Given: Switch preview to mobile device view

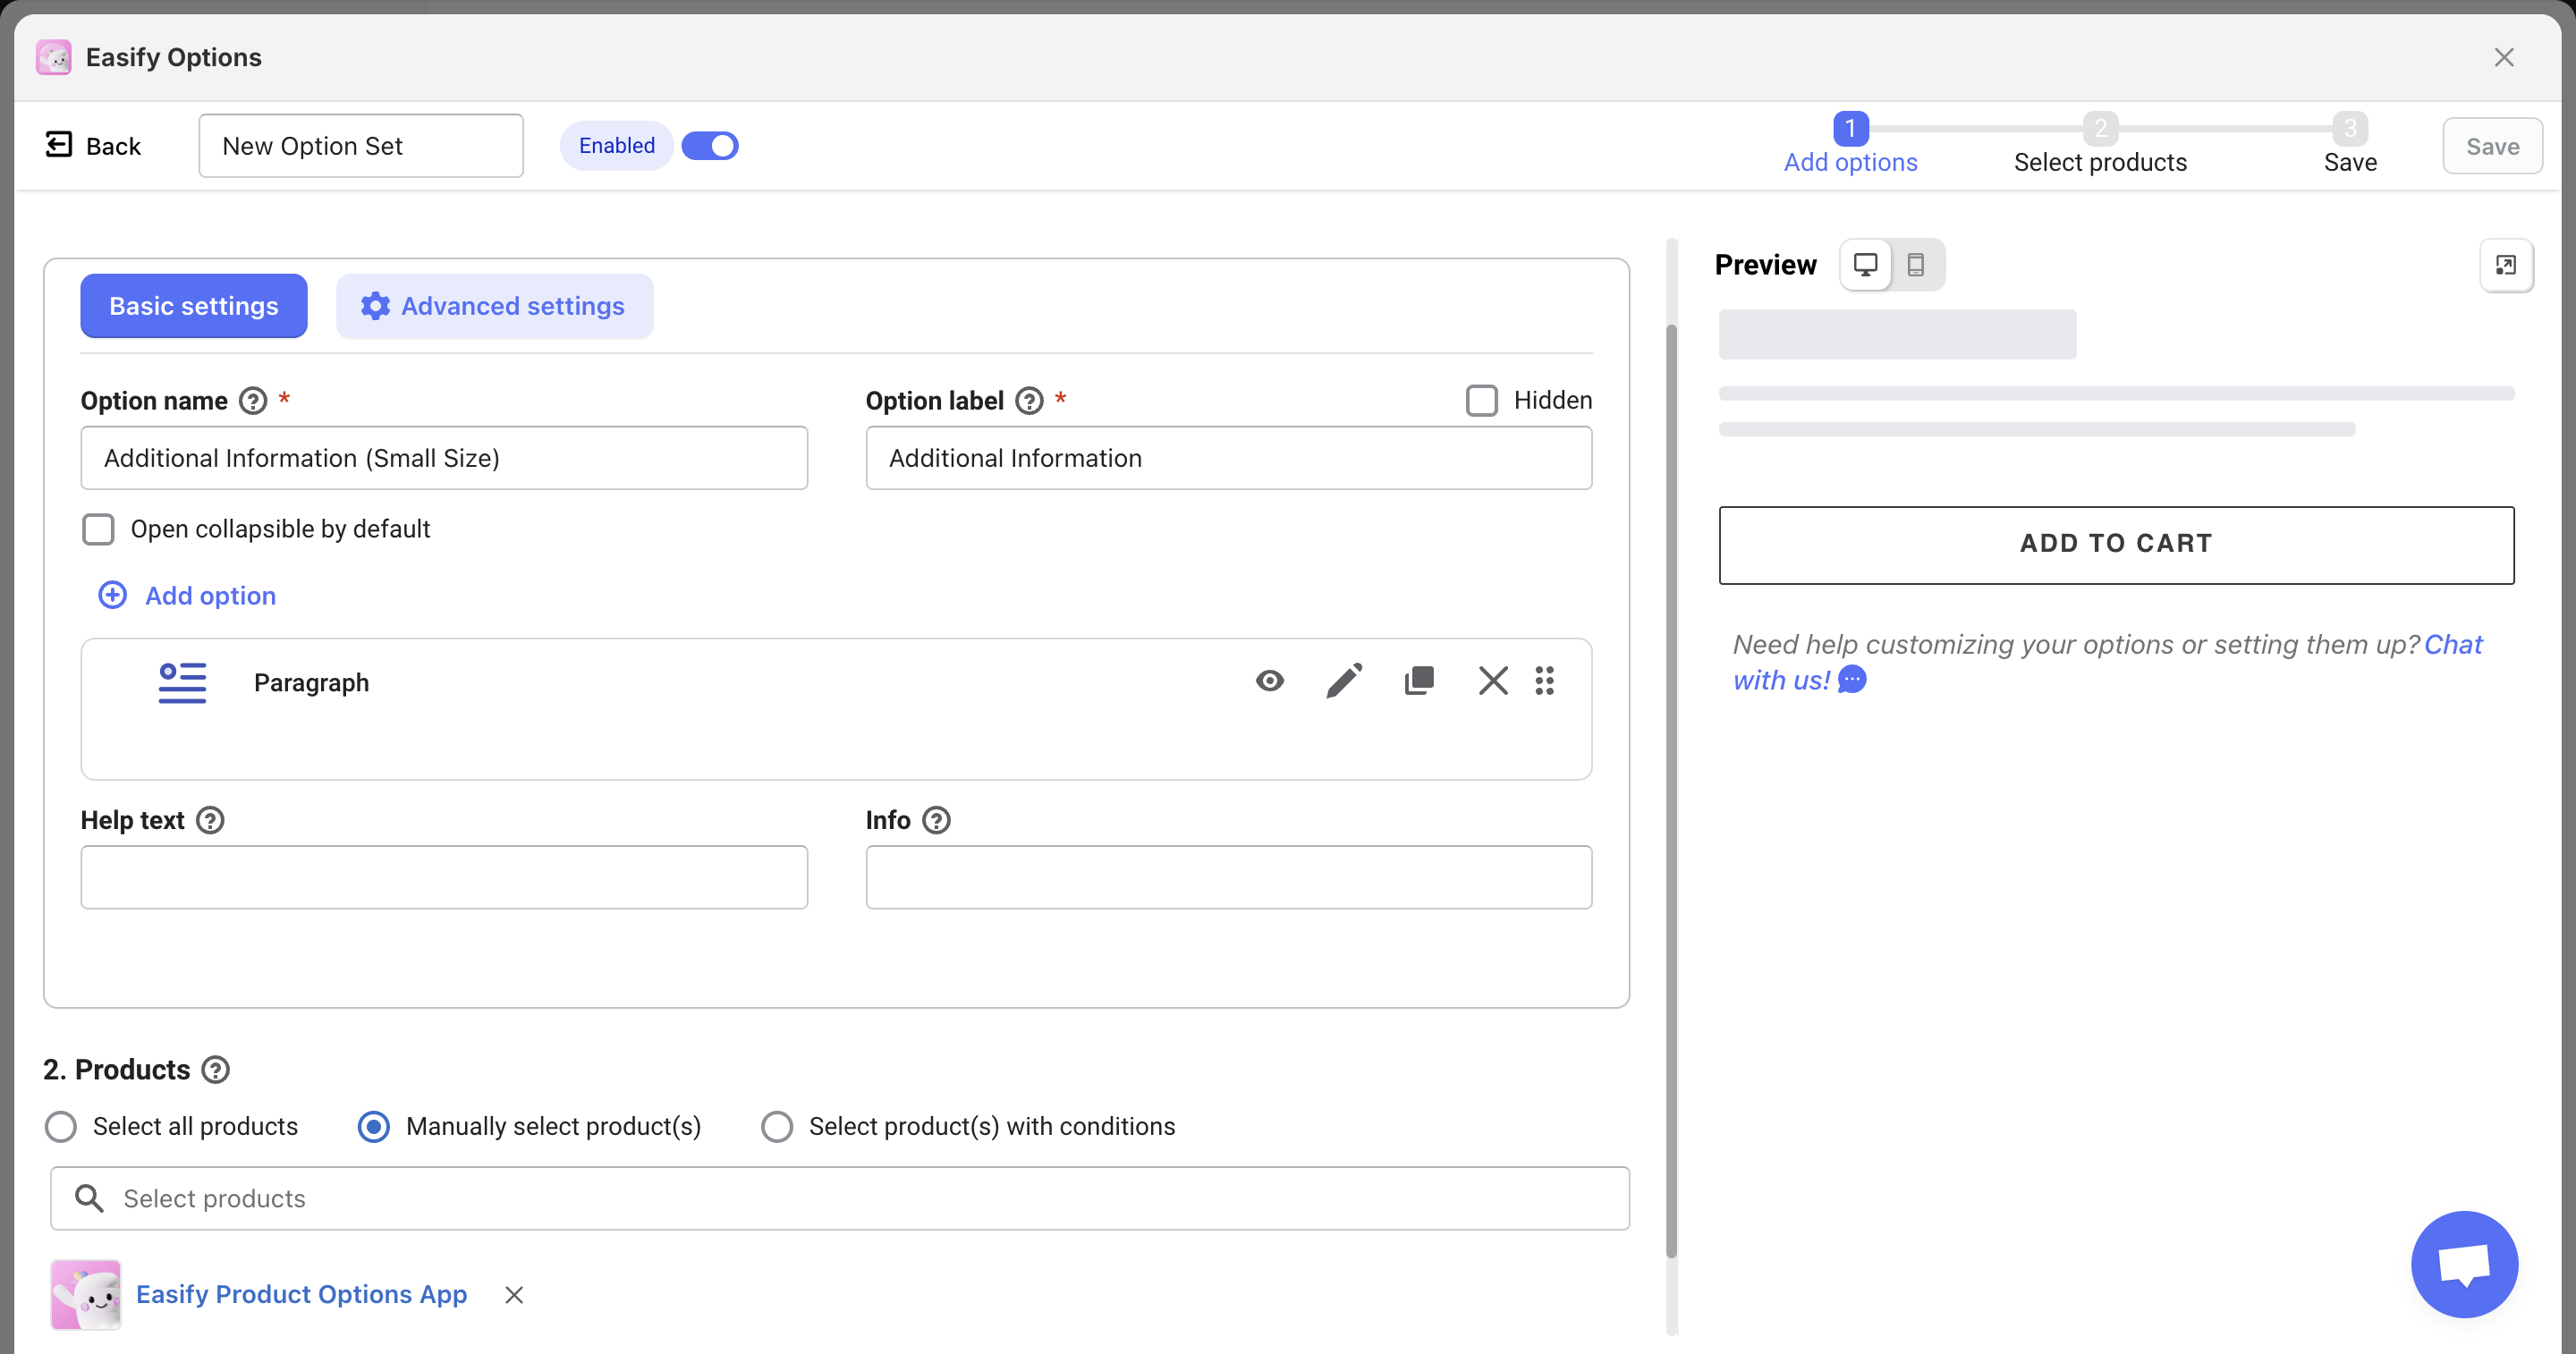Looking at the screenshot, I should click(x=1915, y=265).
